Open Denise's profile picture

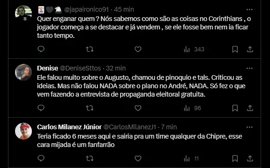pyautogui.click(x=23, y=72)
